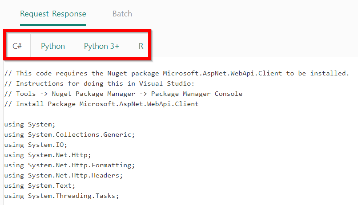Select the C# code sample tab
This screenshot has width=358, height=205.
point(17,46)
